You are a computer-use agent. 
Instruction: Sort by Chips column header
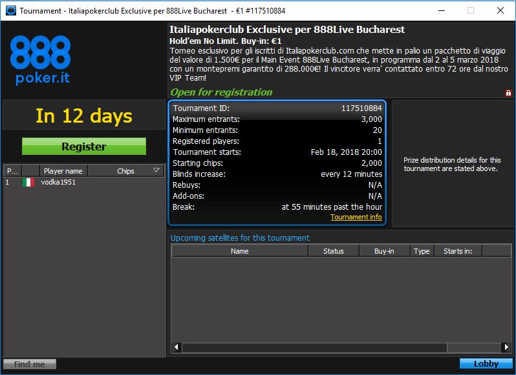(125, 171)
